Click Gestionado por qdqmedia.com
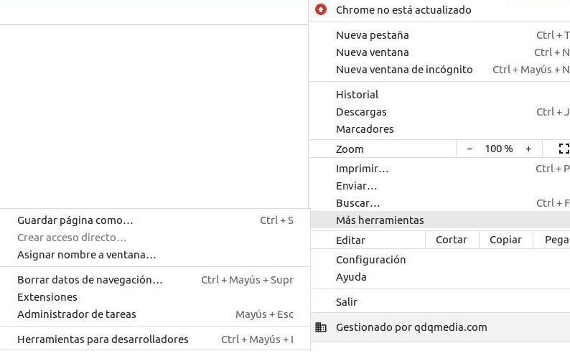570x361 pixels. click(x=411, y=327)
